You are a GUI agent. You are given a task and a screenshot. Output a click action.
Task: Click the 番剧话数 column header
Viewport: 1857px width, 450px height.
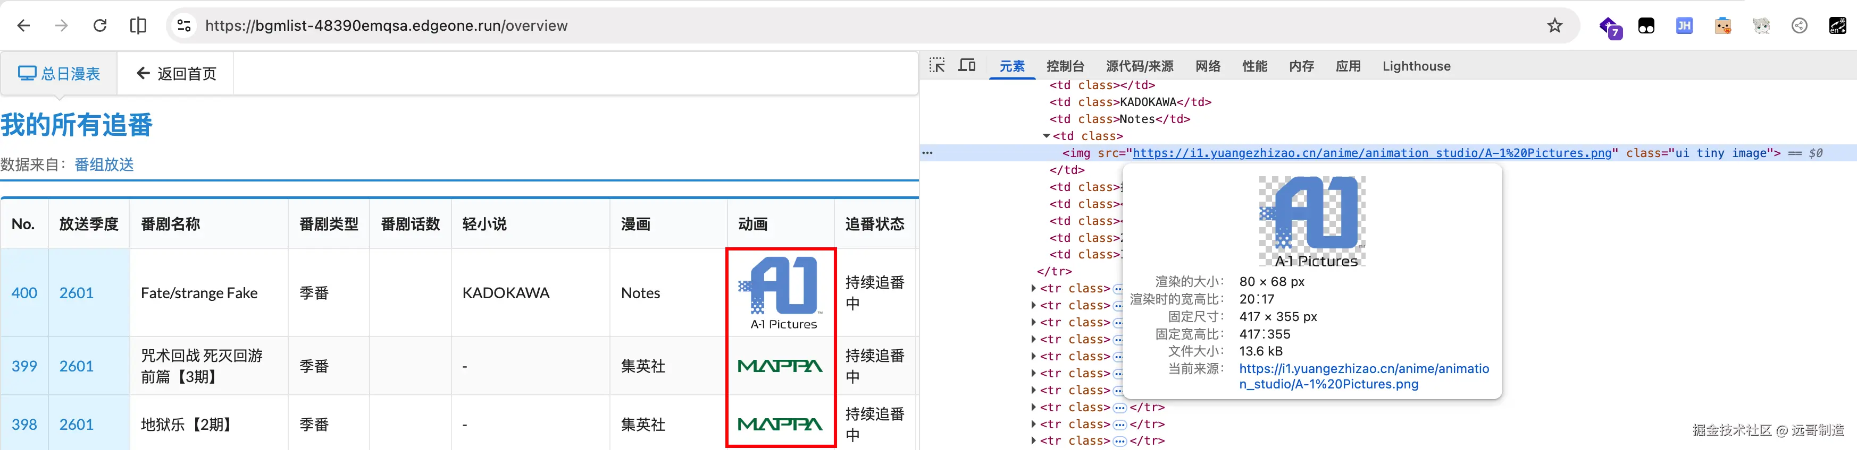click(x=410, y=224)
